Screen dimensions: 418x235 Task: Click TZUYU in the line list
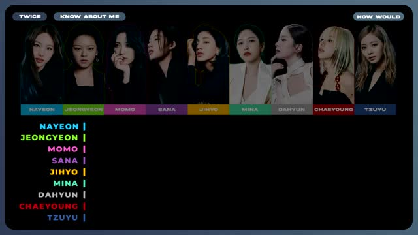(x=63, y=217)
